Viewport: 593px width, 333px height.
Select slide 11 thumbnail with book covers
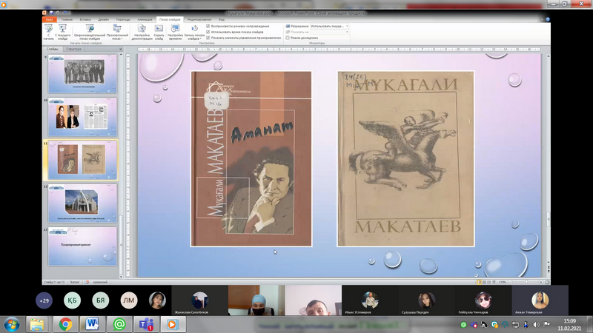82,160
